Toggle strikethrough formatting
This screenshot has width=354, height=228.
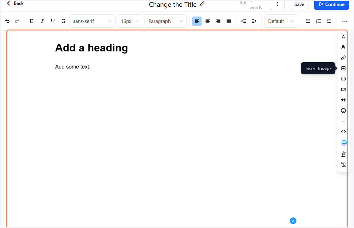point(63,21)
